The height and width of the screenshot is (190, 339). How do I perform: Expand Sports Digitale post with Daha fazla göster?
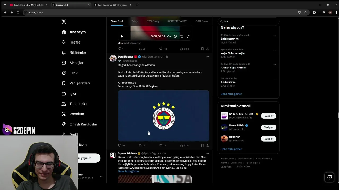tap(128, 171)
